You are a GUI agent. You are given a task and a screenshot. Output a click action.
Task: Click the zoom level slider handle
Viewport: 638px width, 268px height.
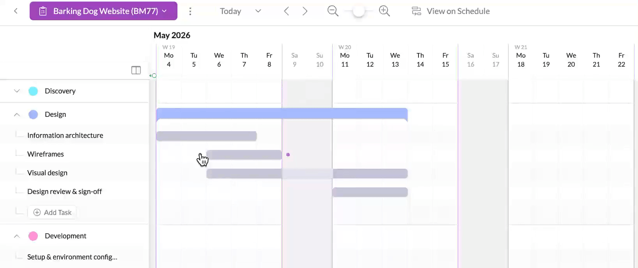click(358, 11)
